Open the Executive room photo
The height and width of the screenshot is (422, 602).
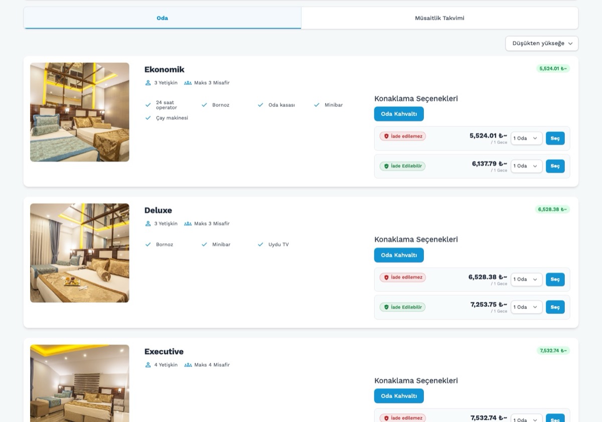click(x=80, y=383)
